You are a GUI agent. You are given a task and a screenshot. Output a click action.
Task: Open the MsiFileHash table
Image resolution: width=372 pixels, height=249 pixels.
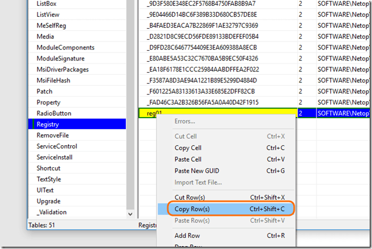pyautogui.click(x=53, y=80)
